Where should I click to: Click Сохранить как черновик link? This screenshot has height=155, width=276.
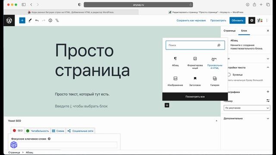coord(191,21)
